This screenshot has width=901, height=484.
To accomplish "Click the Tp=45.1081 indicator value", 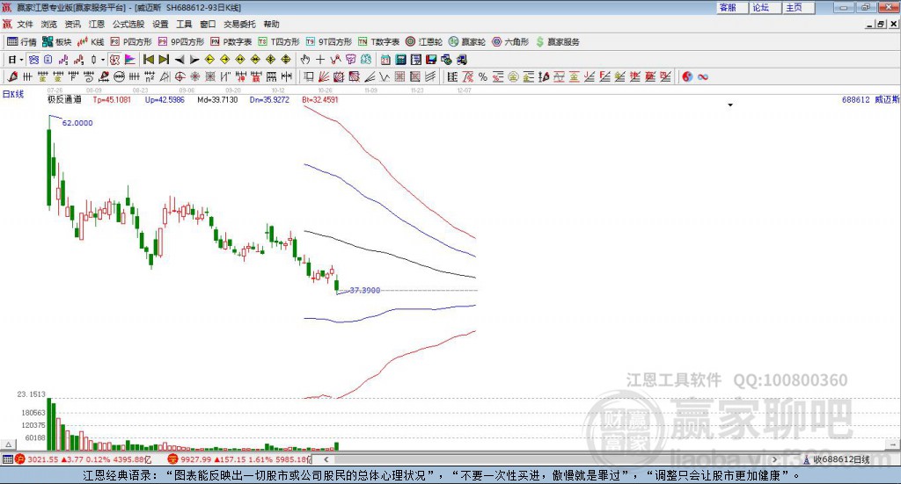I will [x=112, y=99].
